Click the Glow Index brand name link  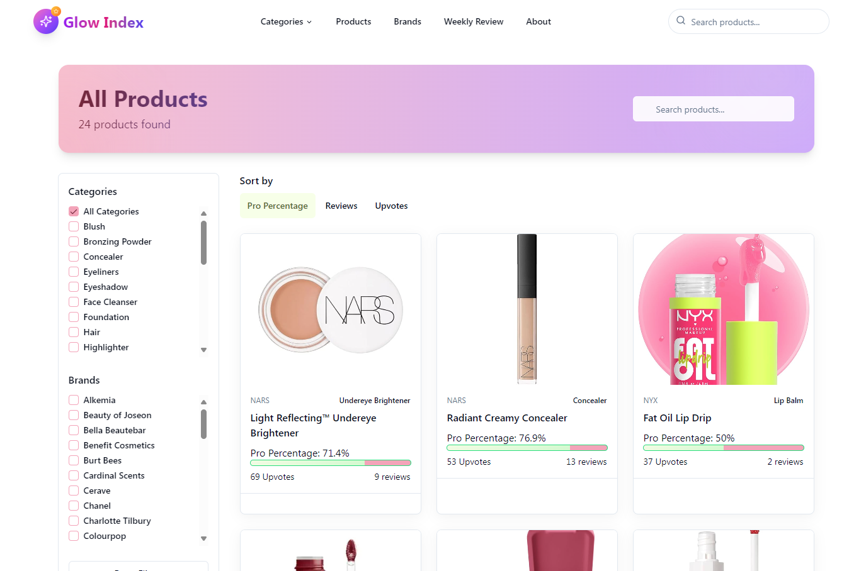pyautogui.click(x=103, y=23)
